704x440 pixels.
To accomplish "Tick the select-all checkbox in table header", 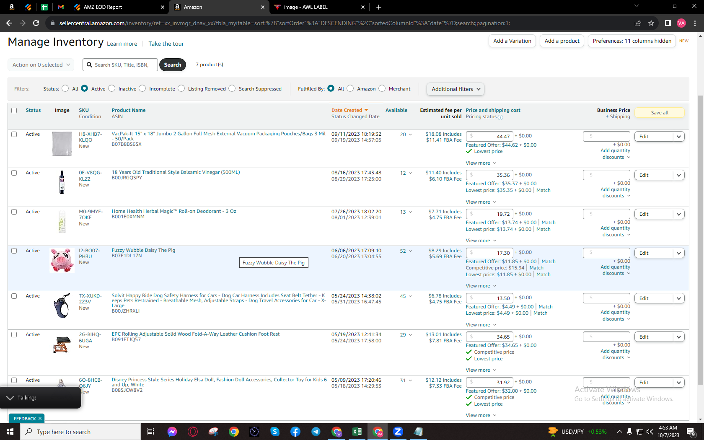I will 14,111.
